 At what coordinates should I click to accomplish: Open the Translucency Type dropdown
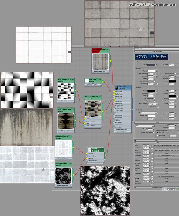[x=149, y=113]
